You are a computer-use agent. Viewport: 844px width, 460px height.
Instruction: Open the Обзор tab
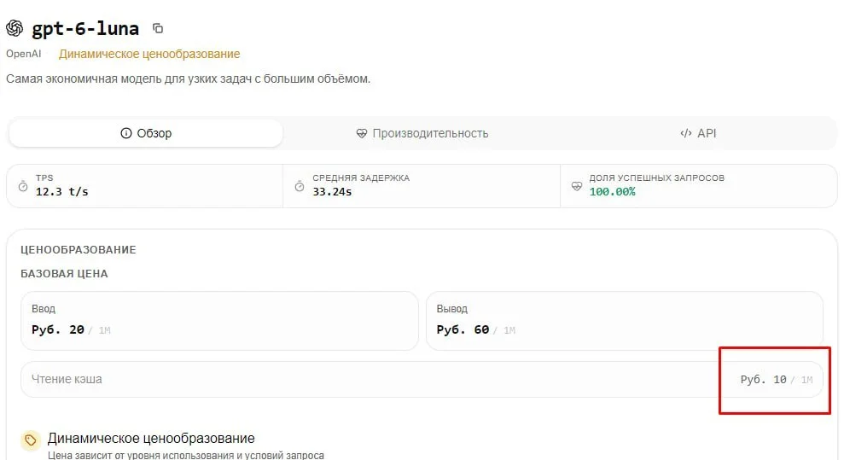tap(146, 133)
